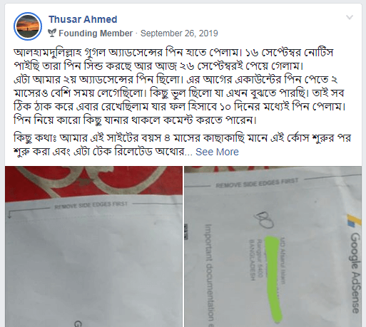This screenshot has height=327, width=366.
Task: Click the Founding Member label
Action: [x=96, y=33]
